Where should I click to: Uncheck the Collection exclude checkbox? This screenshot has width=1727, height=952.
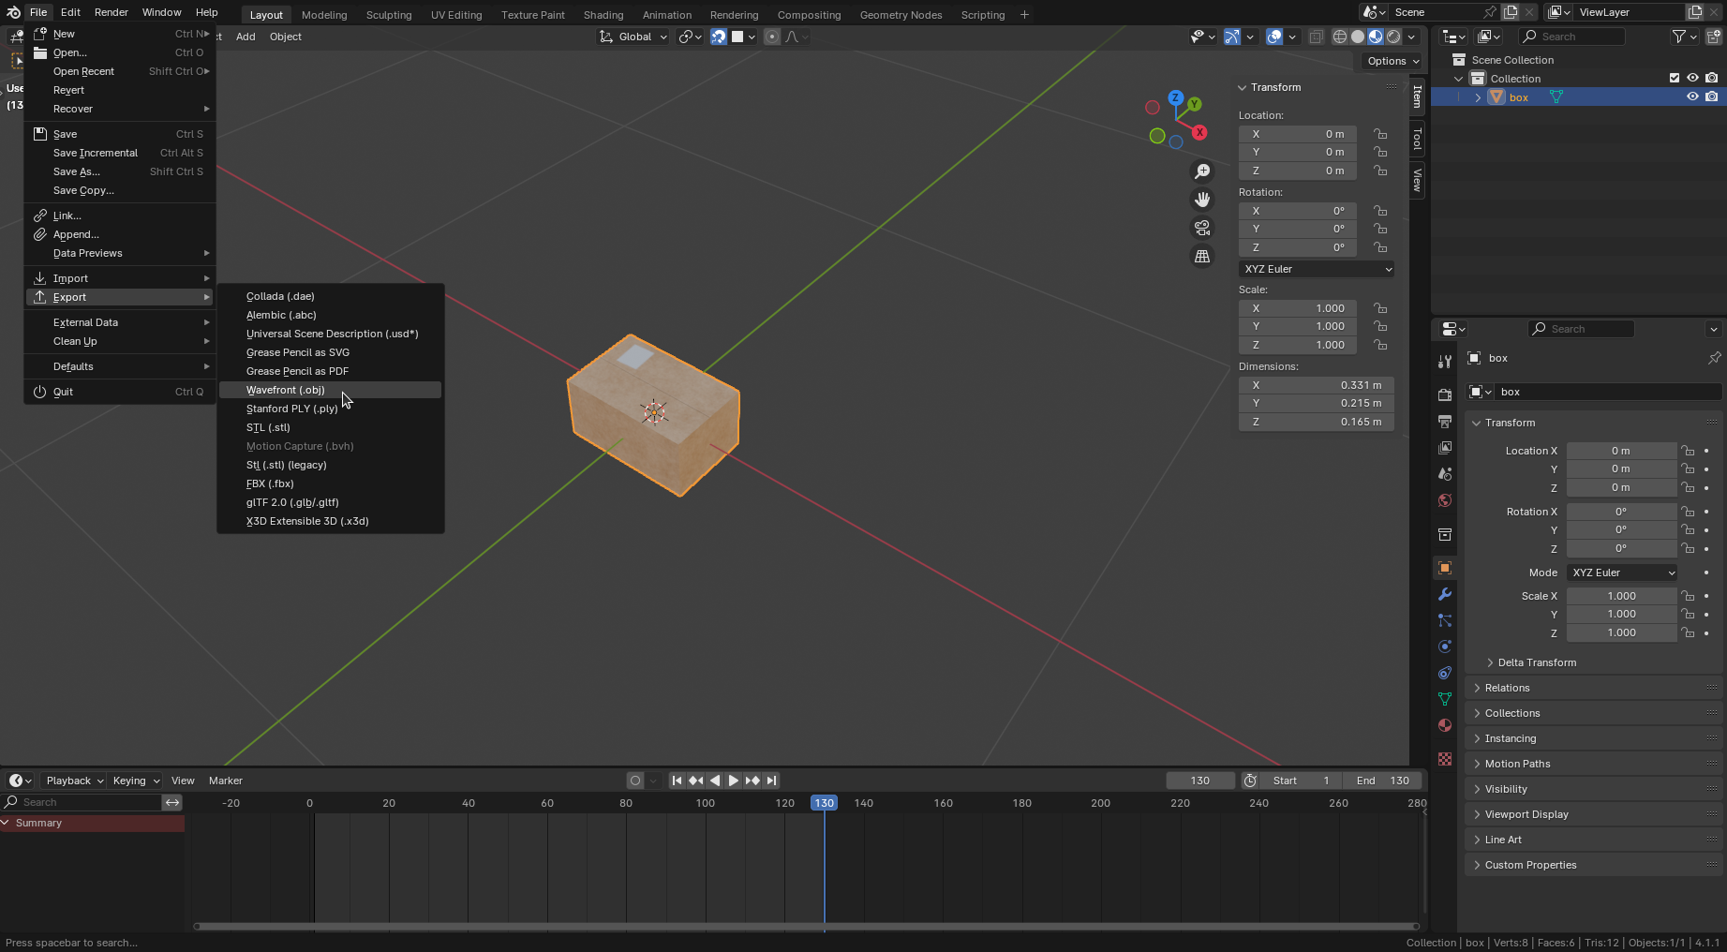1675,78
